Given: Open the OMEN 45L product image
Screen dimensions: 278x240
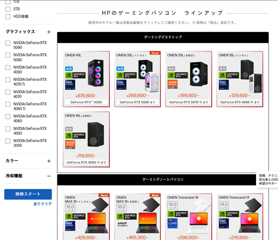Looking at the screenshot, I should click(x=96, y=73).
